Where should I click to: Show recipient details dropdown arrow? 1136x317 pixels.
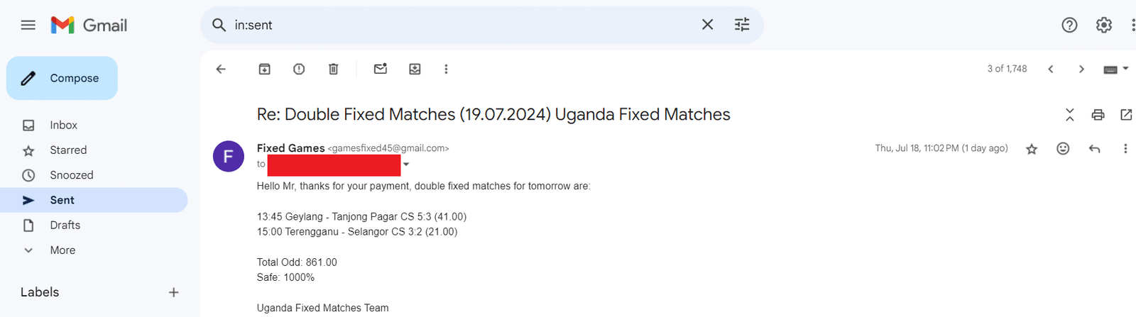(x=406, y=165)
